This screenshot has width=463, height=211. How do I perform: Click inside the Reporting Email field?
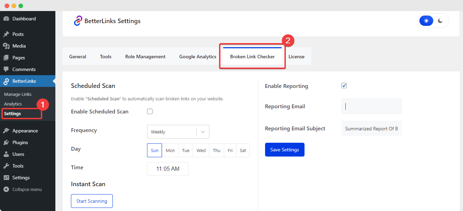coord(371,106)
